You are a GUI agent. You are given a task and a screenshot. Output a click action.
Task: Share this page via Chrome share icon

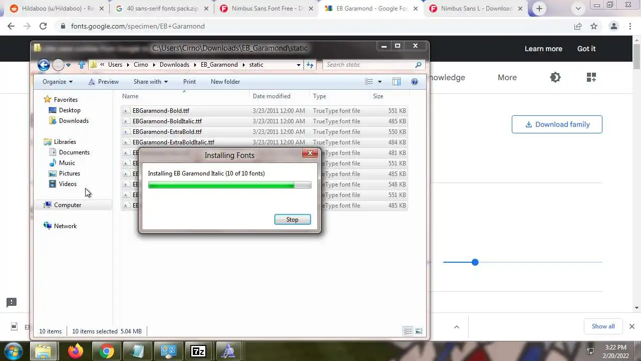(578, 26)
